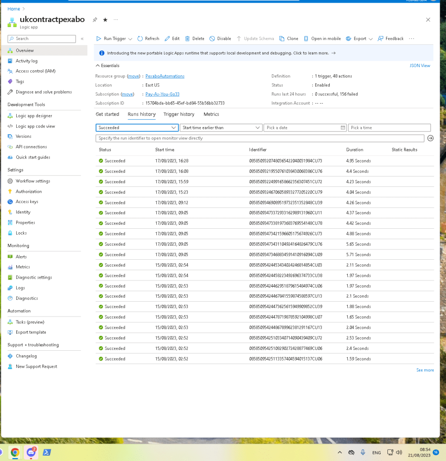Open run started 17/08/2023, 16:28
This screenshot has width=446, height=461.
click(264, 161)
